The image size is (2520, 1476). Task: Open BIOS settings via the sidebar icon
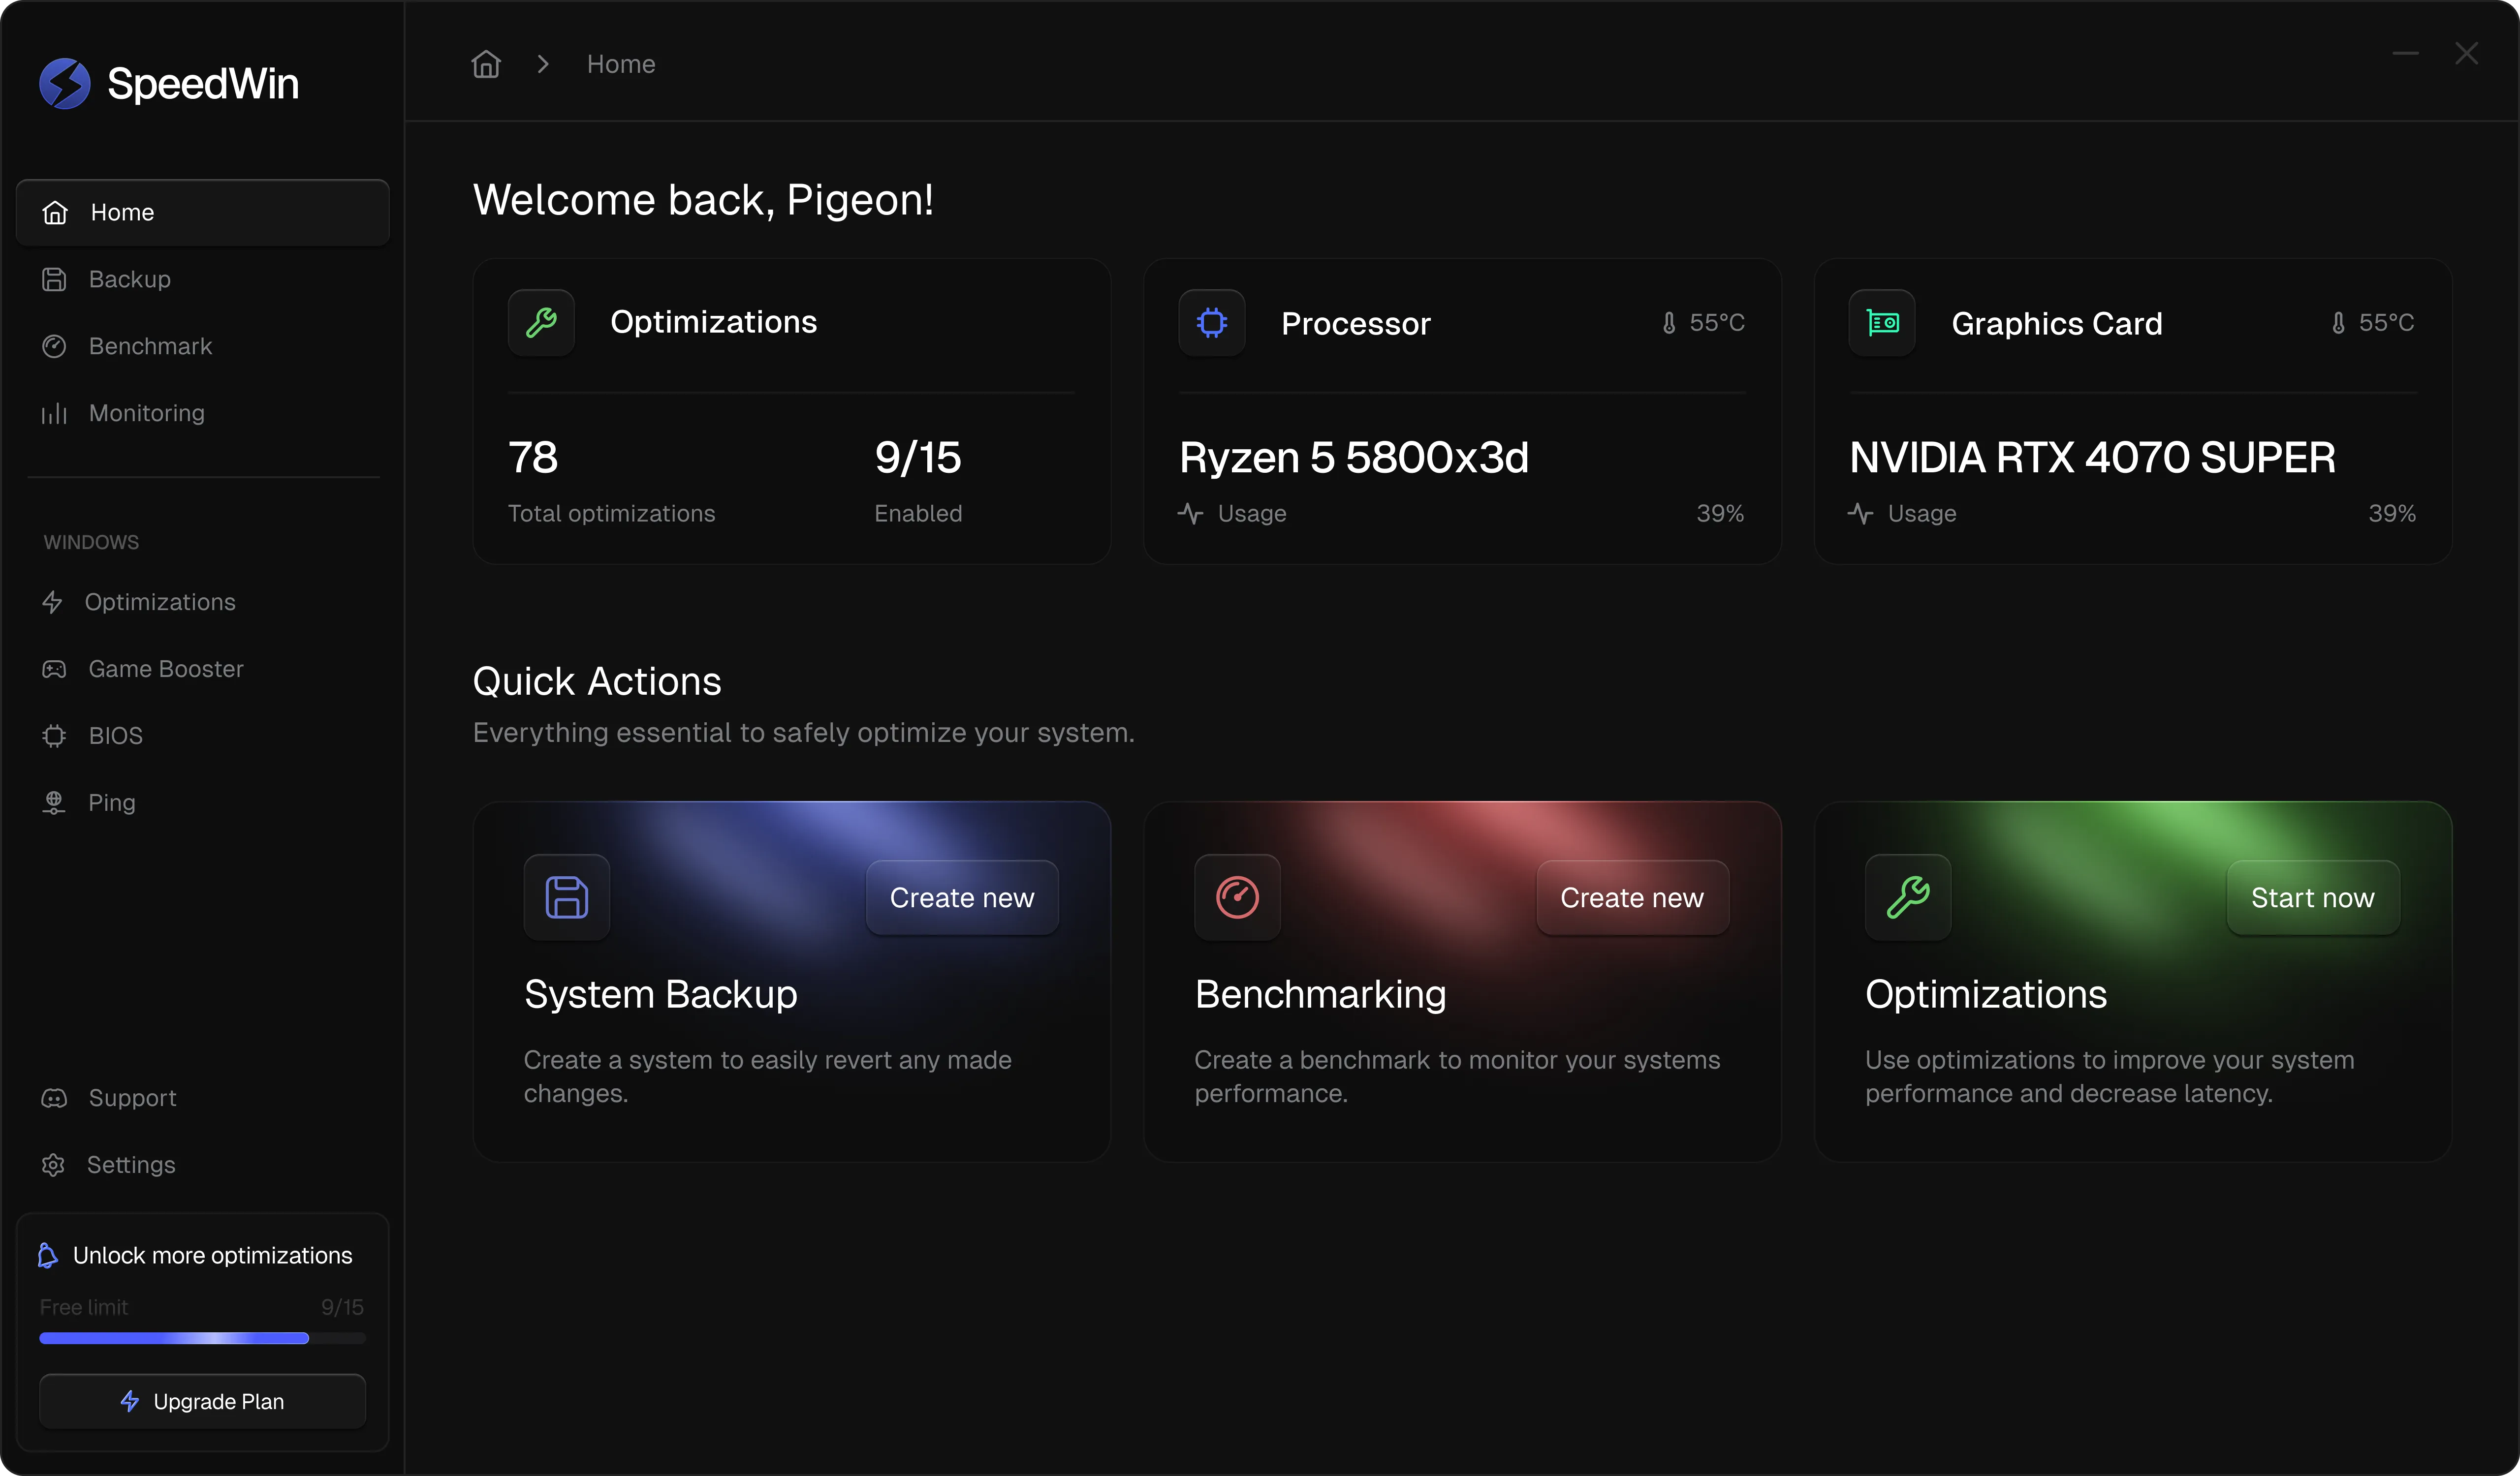(x=54, y=736)
